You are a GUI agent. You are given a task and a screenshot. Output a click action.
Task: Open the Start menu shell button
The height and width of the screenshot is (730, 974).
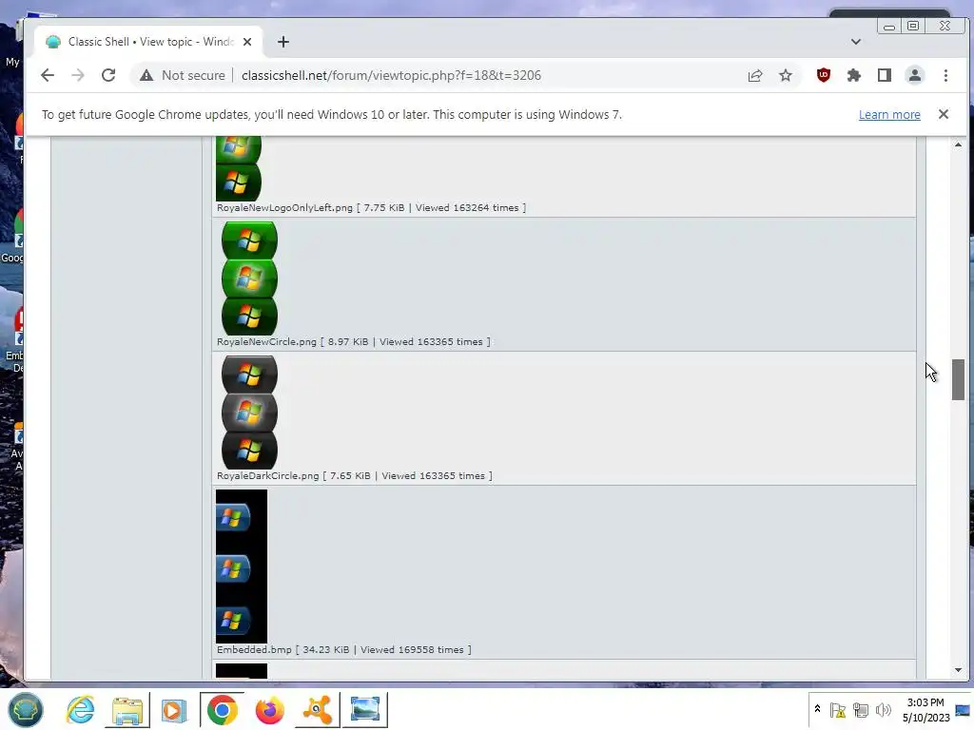point(26,709)
